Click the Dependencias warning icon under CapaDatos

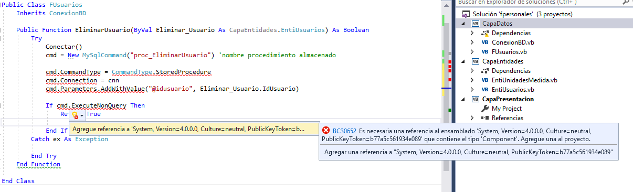click(x=485, y=33)
